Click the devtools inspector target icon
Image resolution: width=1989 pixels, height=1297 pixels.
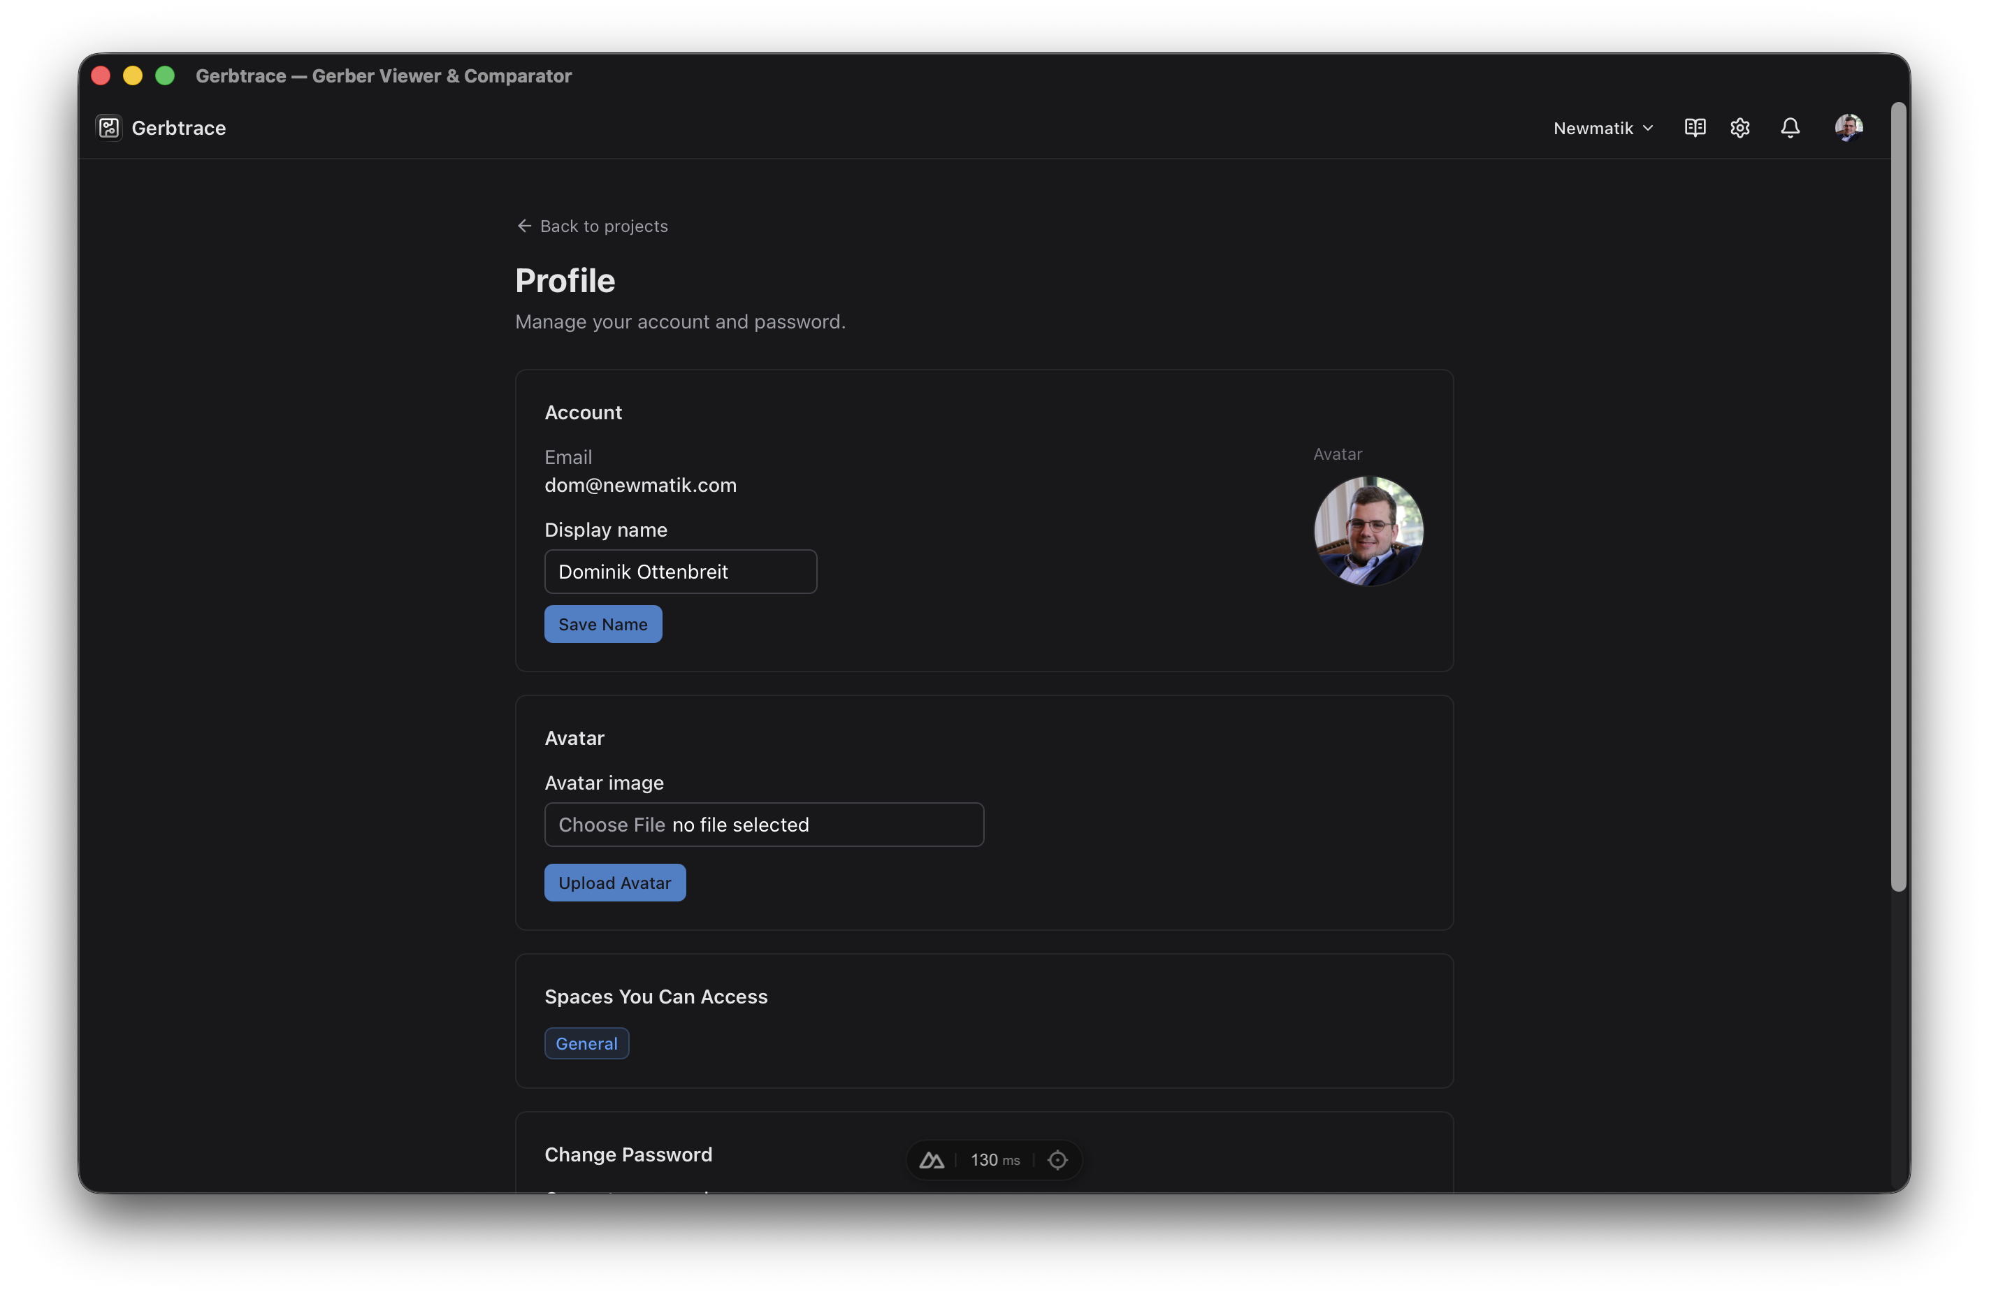(x=1057, y=1160)
